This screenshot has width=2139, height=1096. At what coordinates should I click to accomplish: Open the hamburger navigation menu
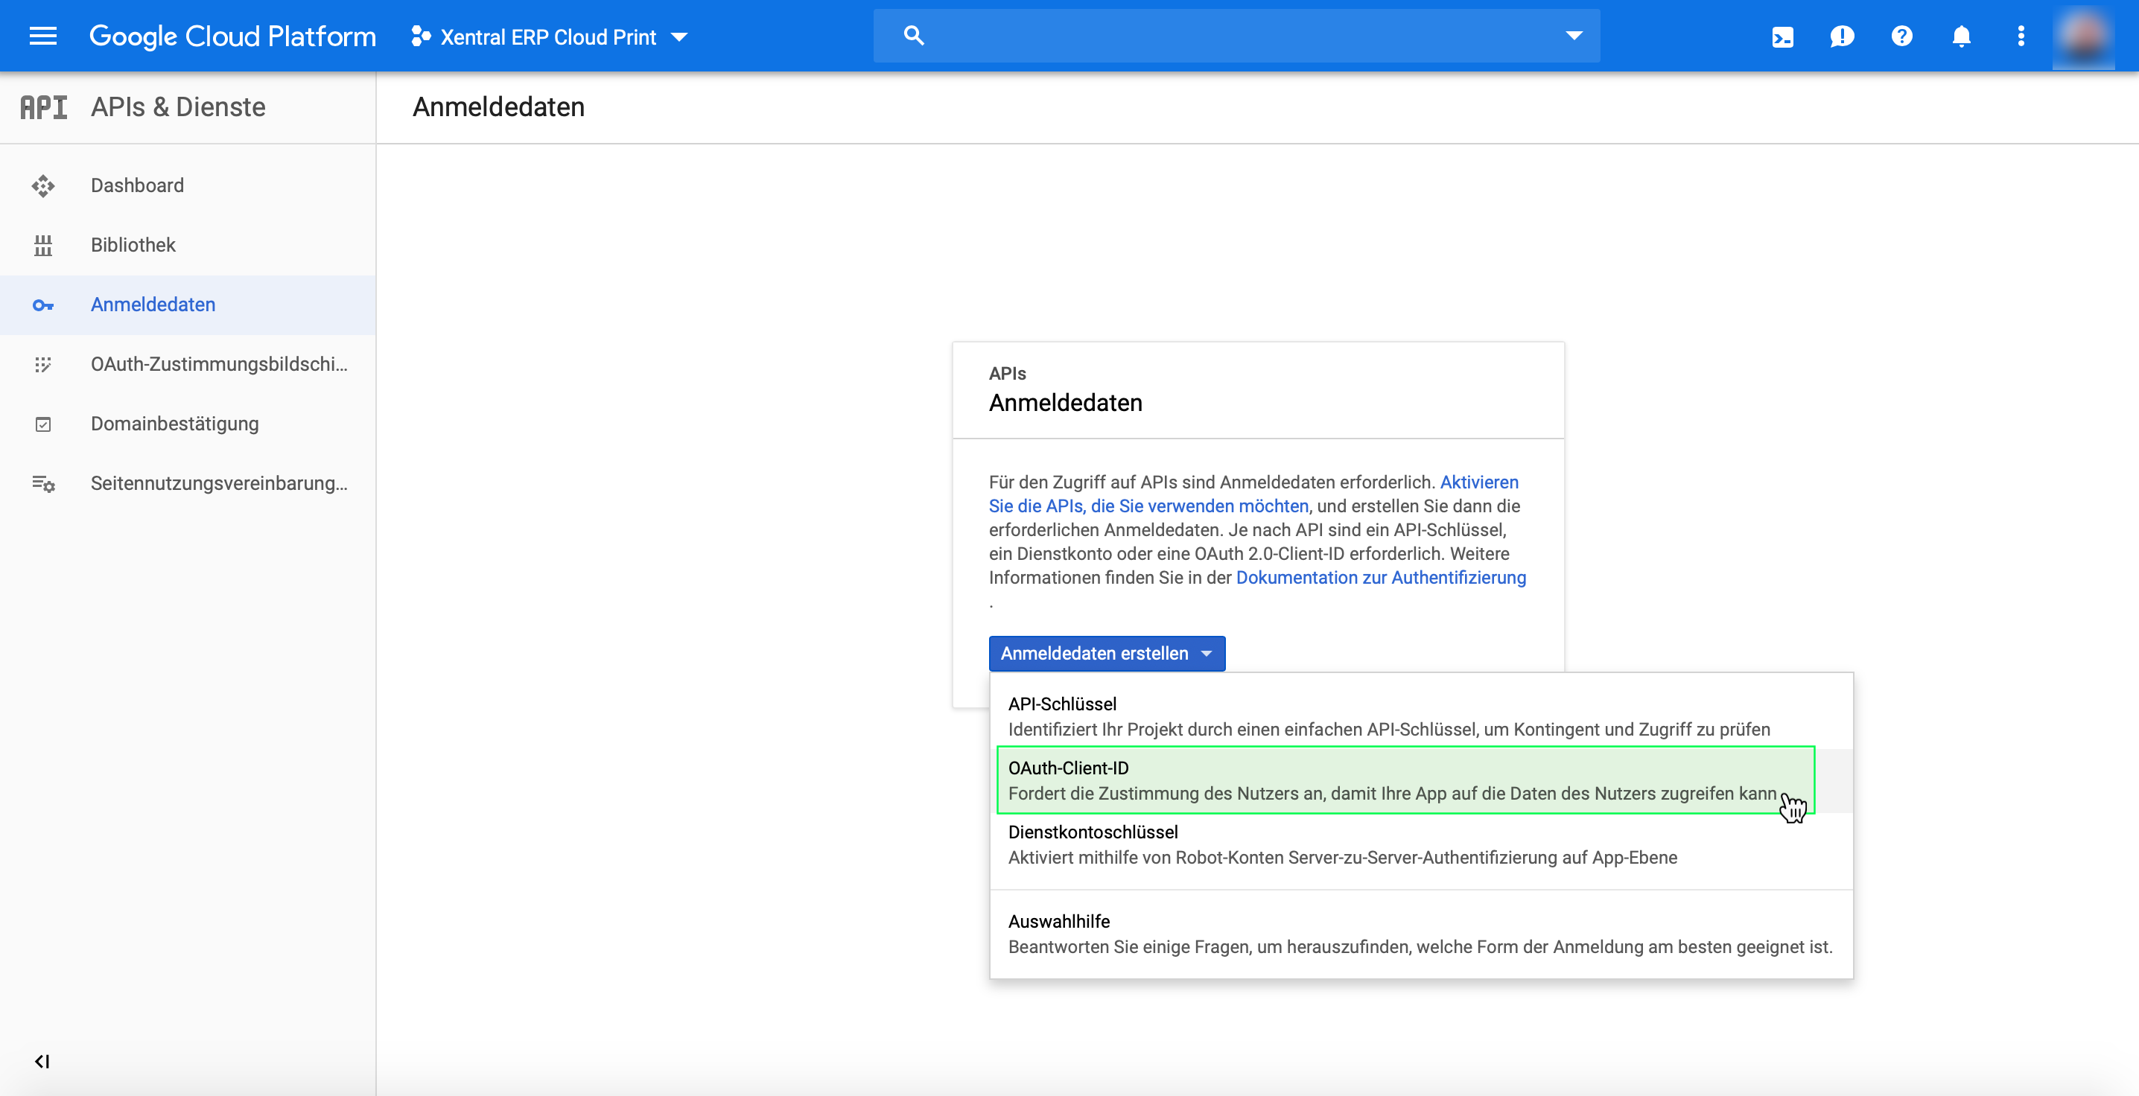point(43,36)
